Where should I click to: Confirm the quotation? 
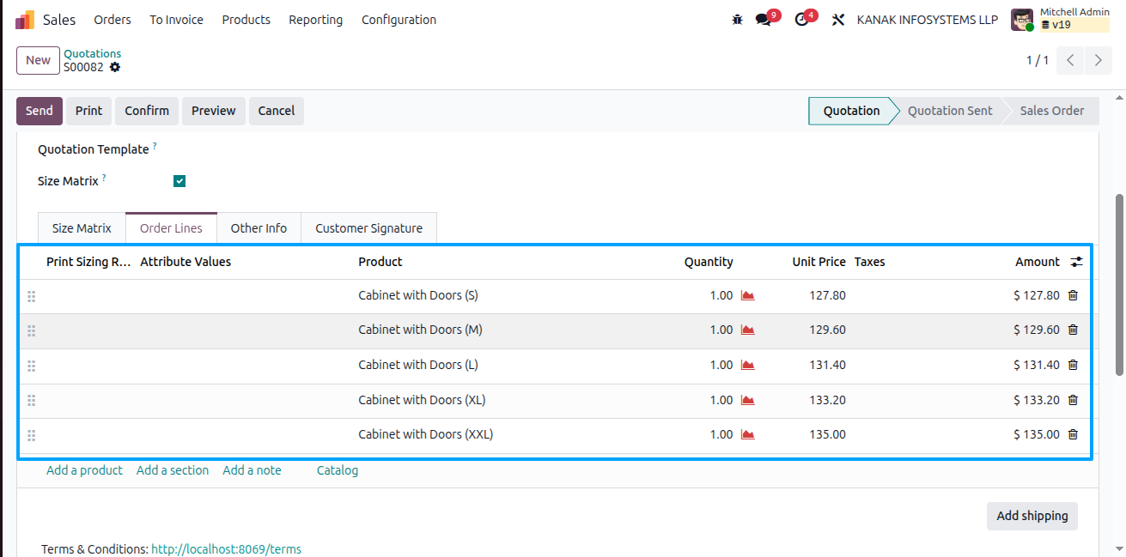click(147, 111)
